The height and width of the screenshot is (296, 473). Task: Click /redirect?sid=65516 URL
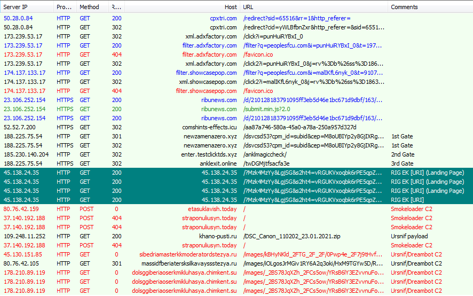tap(297, 18)
